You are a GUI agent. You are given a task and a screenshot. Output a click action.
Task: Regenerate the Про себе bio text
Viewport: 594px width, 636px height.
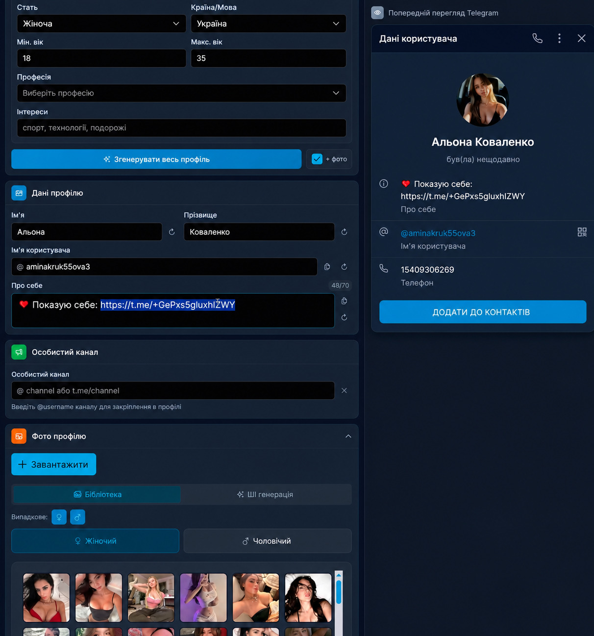point(344,318)
